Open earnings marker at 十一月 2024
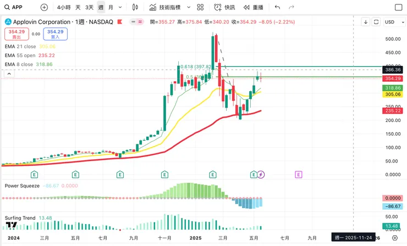The image size is (407, 246). pos(164,175)
